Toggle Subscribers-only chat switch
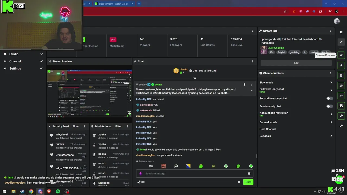Screen dimensions: 347x195 pyautogui.click(x=330, y=99)
